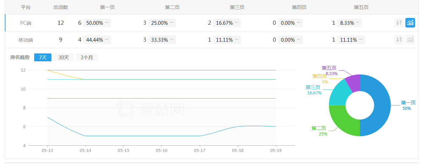Click the PC端 platform row label

(x=26, y=23)
